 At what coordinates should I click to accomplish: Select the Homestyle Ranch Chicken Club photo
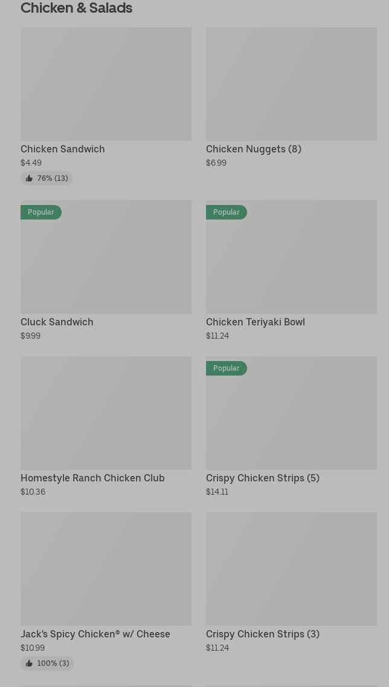pyautogui.click(x=106, y=413)
